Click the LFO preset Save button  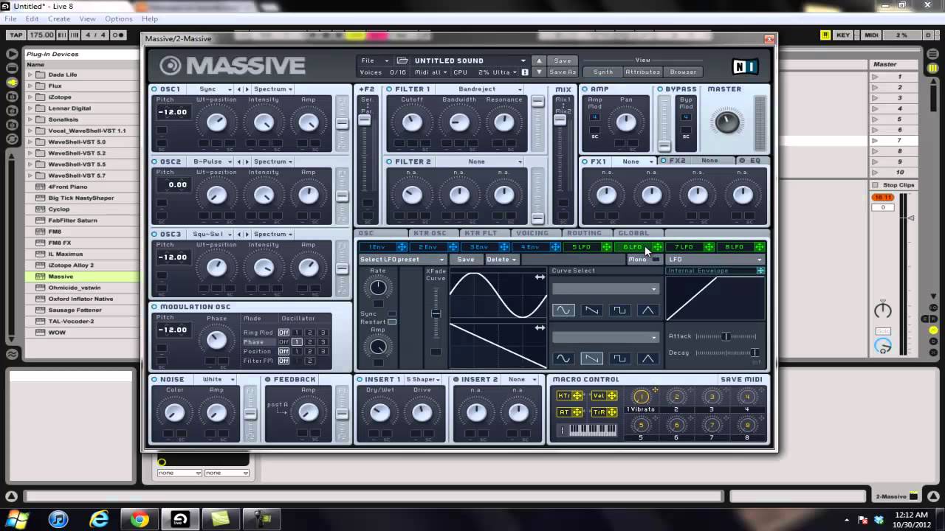[466, 260]
